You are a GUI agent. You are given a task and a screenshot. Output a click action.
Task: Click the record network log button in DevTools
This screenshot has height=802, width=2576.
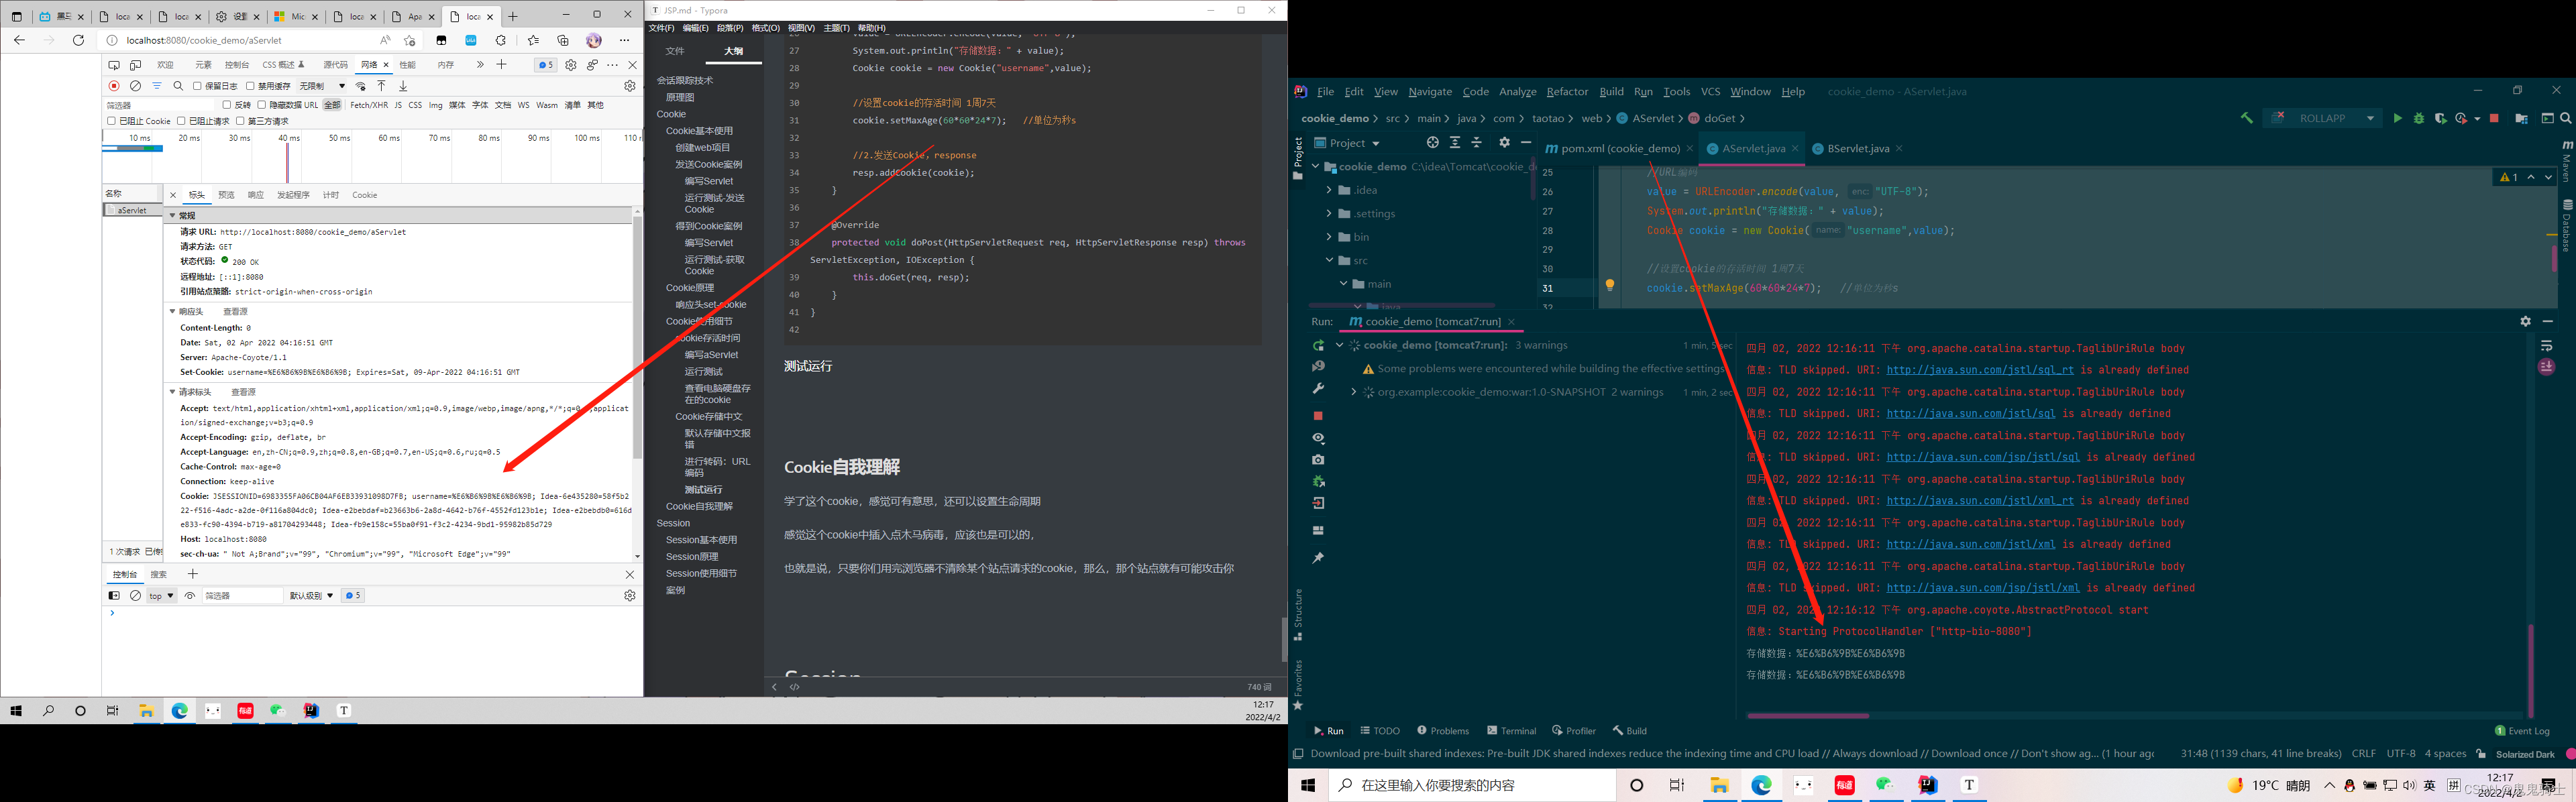(114, 86)
